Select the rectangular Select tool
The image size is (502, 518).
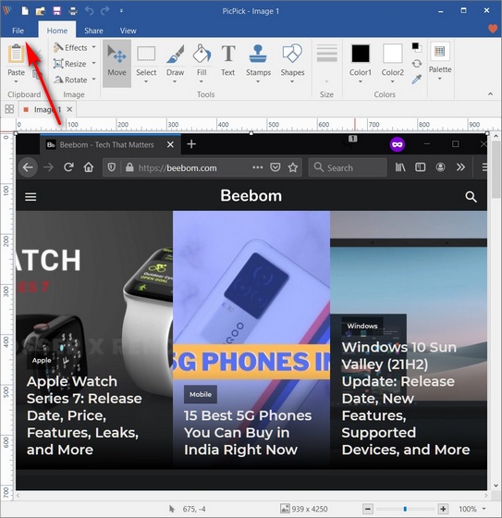pos(146,54)
